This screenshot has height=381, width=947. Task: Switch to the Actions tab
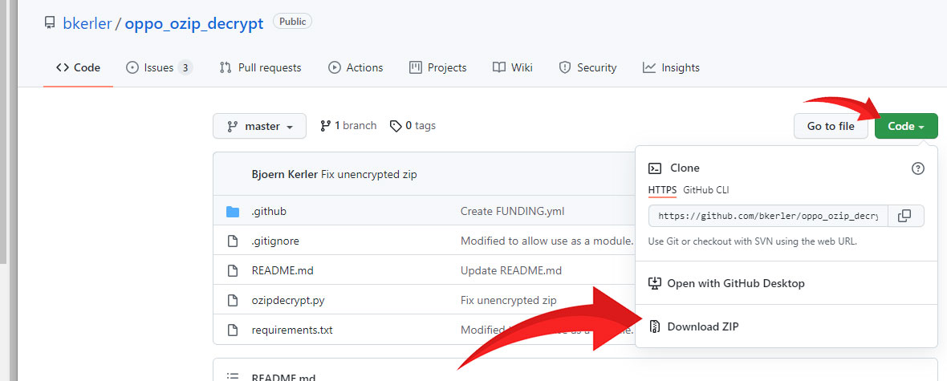pyautogui.click(x=355, y=67)
